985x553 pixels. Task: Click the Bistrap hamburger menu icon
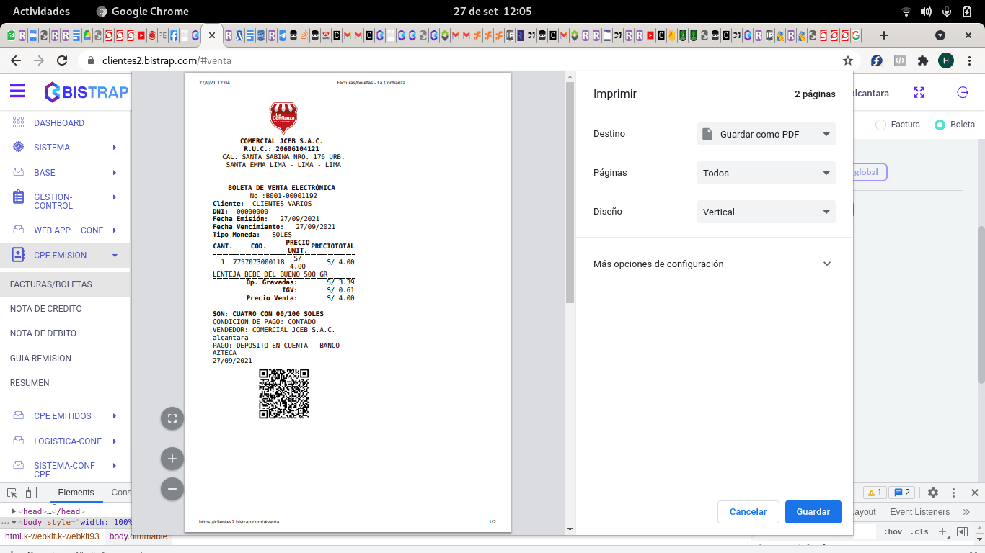click(x=17, y=91)
